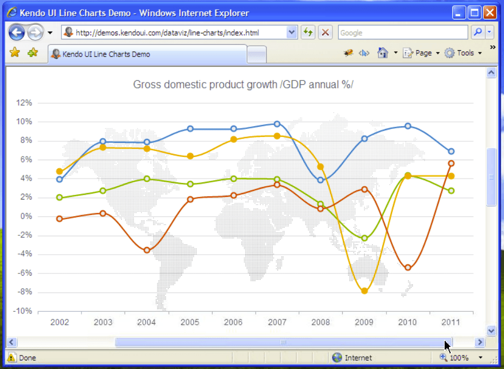The height and width of the screenshot is (369, 504).
Task: Refresh the page with the green arrows icon
Action: tap(308, 32)
